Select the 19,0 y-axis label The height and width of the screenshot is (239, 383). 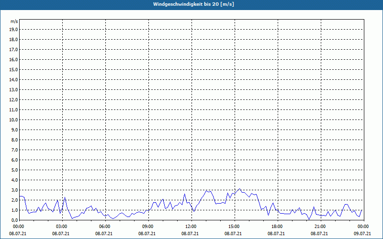(x=14, y=29)
